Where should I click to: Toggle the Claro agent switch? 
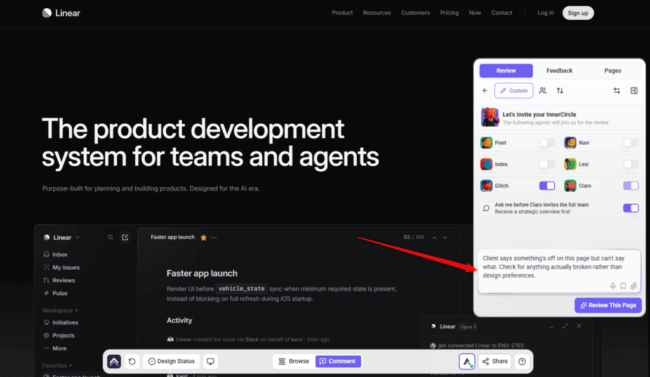coord(630,186)
